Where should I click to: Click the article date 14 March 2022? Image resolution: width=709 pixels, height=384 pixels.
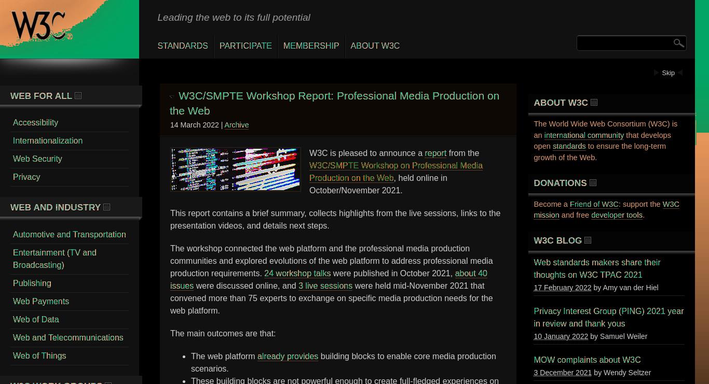click(x=195, y=125)
